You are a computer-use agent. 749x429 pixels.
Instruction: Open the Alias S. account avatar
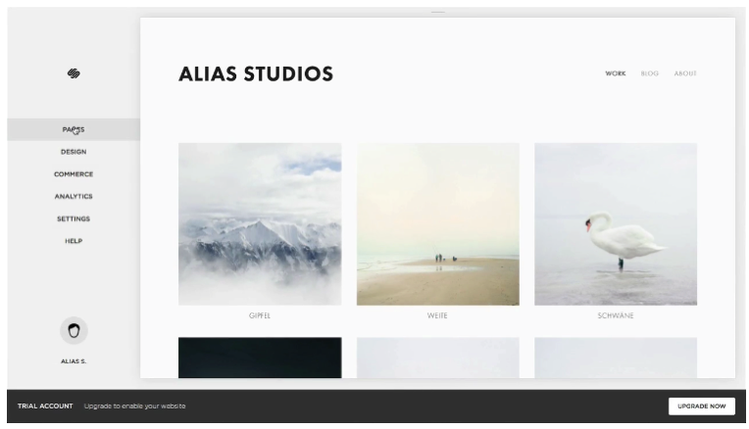click(74, 330)
